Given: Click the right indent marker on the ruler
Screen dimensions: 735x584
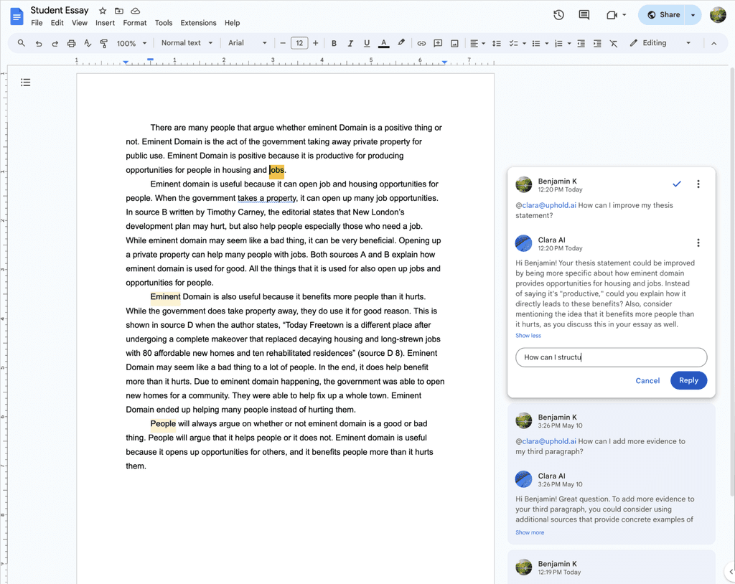Looking at the screenshot, I should tap(444, 62).
